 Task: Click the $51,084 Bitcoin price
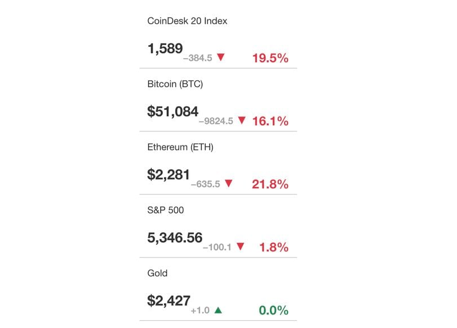[173, 112]
